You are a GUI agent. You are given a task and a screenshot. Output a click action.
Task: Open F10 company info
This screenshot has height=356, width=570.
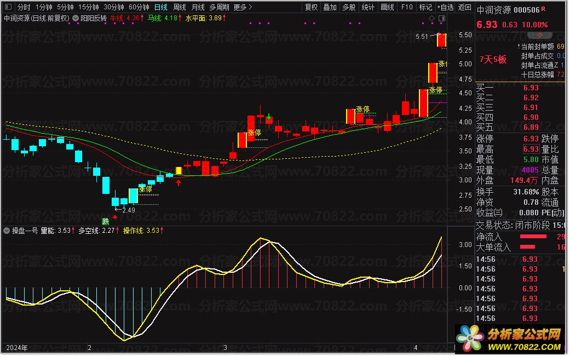(x=407, y=7)
